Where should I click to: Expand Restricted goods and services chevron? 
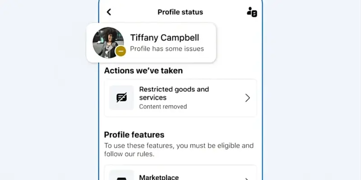click(x=247, y=98)
